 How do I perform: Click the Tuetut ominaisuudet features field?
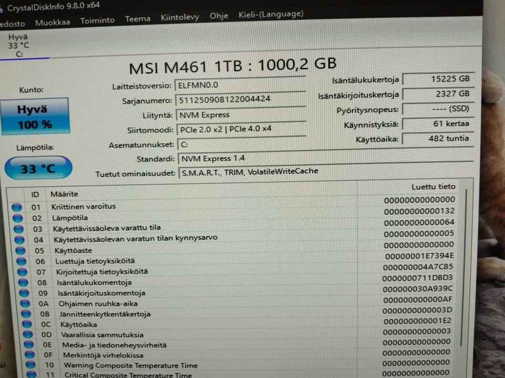point(326,172)
